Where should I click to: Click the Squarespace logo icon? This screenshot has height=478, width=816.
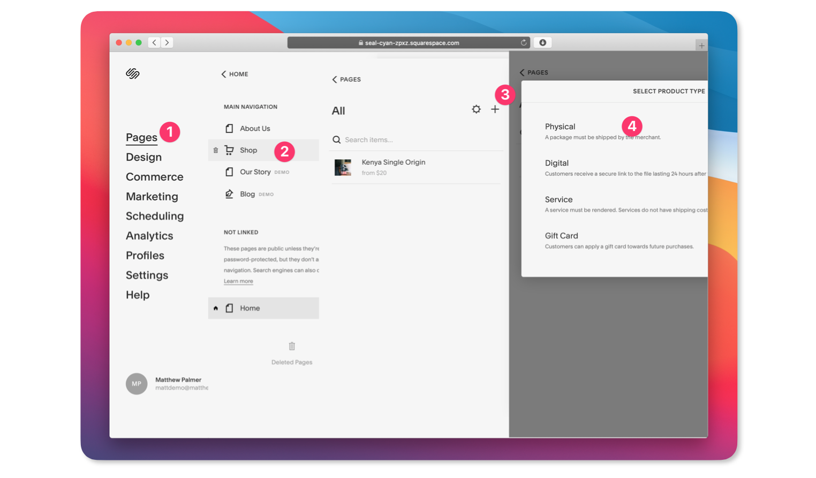[x=133, y=74]
